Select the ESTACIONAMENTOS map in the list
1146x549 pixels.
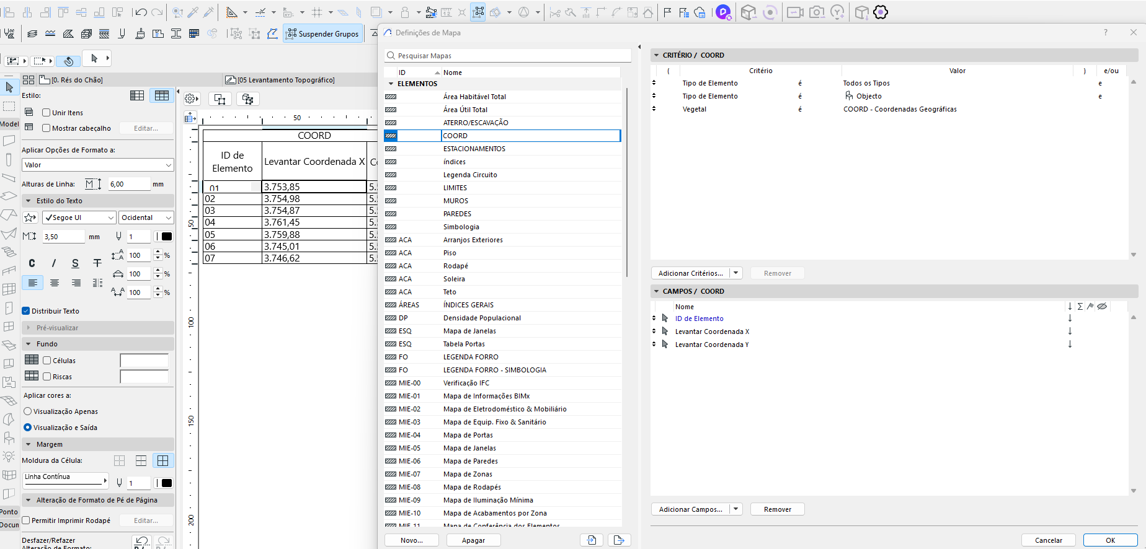click(502, 149)
